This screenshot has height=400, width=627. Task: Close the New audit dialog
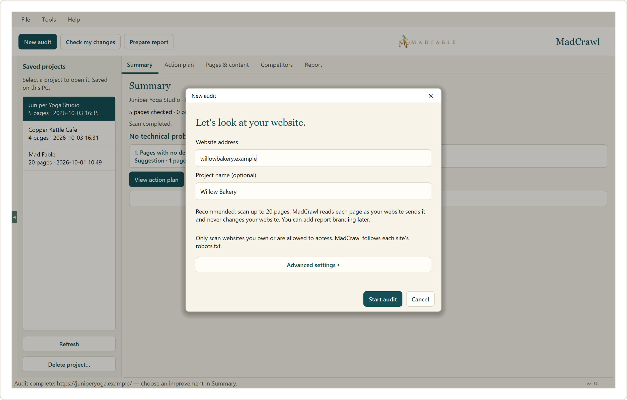(431, 96)
